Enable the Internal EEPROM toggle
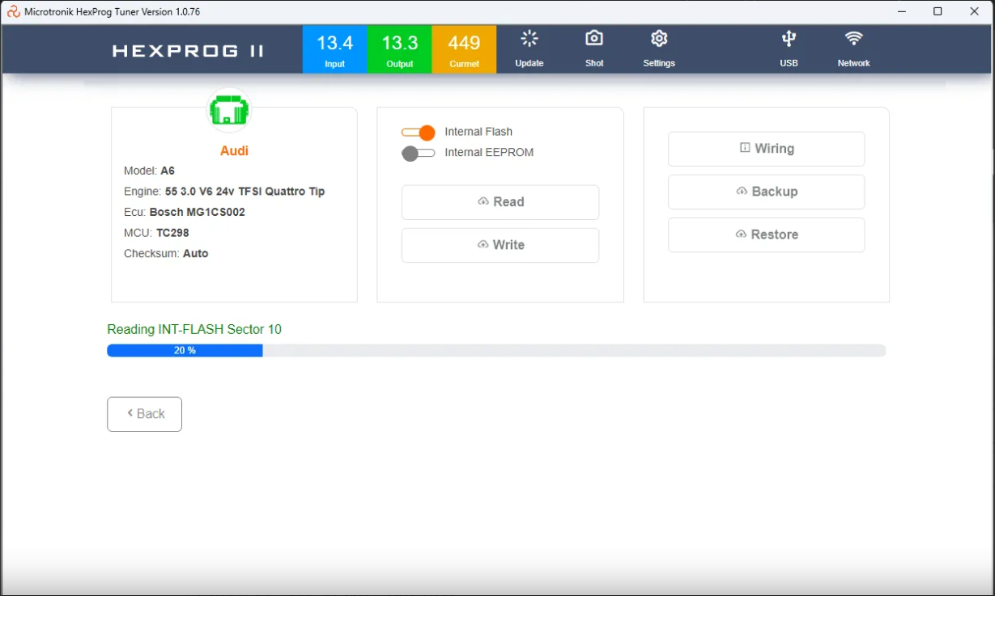 [419, 154]
